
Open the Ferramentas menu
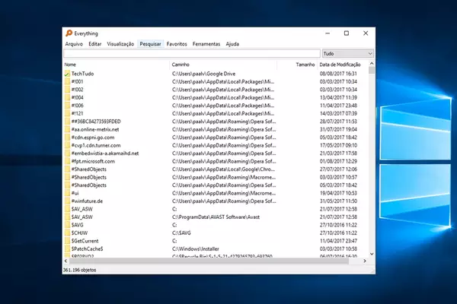[x=206, y=44]
